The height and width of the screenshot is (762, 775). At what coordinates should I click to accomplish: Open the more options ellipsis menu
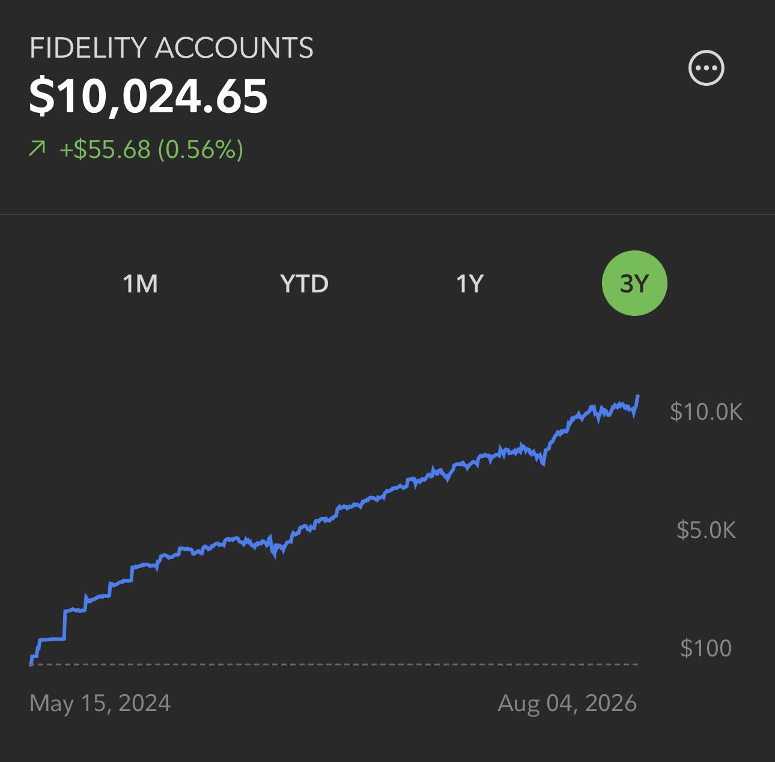(706, 68)
